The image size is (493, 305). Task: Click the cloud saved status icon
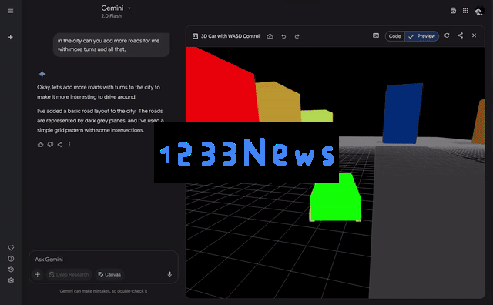(270, 36)
